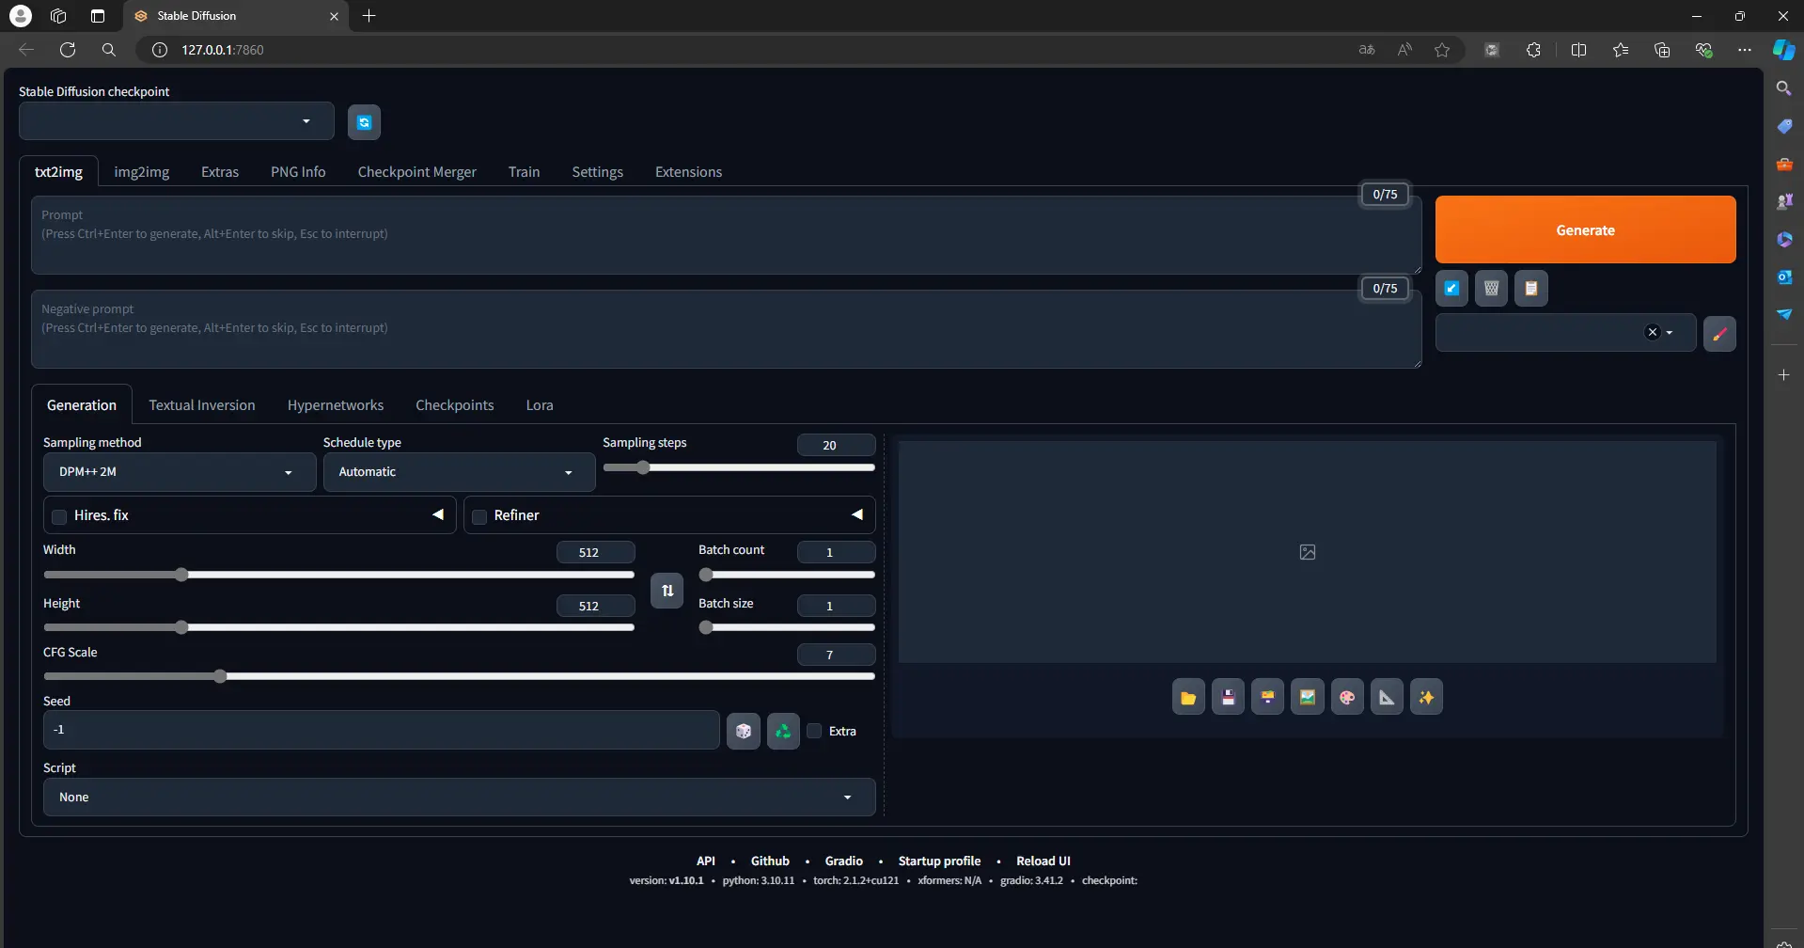Send image to inpaint palette icon
Viewport: 1804px width, 948px height.
pos(1347,698)
